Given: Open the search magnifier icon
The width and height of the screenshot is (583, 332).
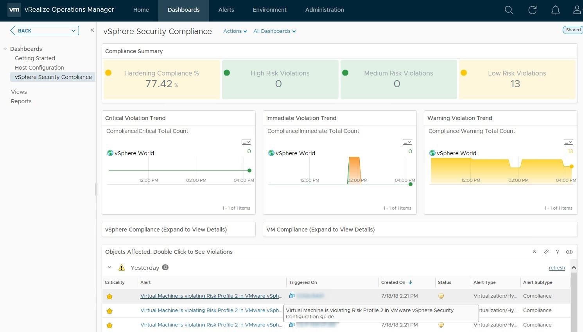Looking at the screenshot, I should tap(509, 10).
